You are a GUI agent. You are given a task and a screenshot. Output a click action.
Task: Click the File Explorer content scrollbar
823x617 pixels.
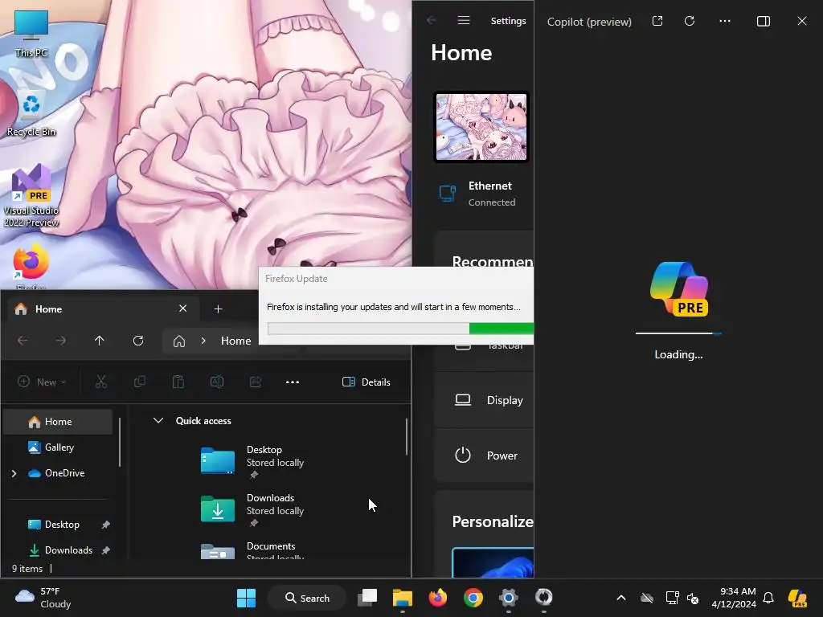(x=406, y=436)
